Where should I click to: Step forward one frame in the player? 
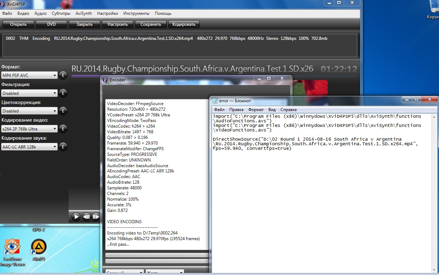click(96, 216)
